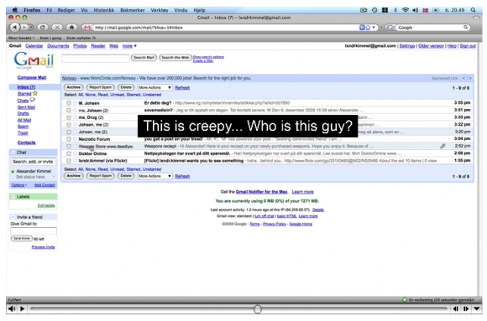Step backward with the frame-back control
Viewport: 487px width, 321px height.
456,308
